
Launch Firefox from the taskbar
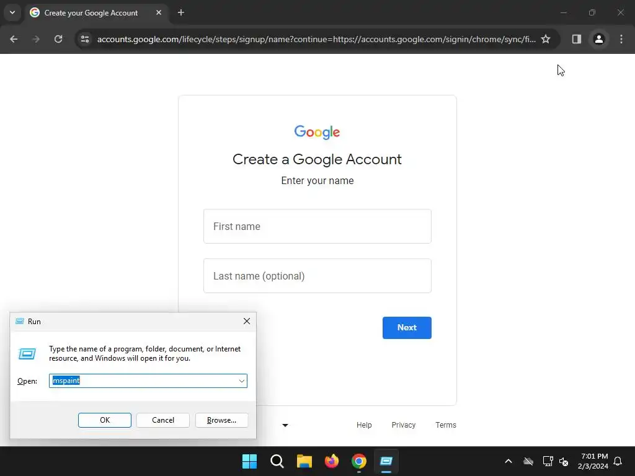(x=332, y=461)
